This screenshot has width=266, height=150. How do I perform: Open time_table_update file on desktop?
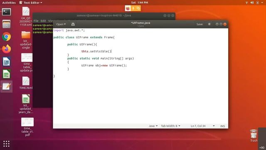click(26, 62)
